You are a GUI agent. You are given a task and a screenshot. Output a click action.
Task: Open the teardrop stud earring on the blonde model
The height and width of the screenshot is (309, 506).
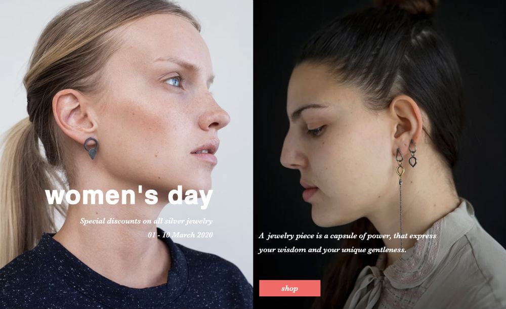(91, 148)
